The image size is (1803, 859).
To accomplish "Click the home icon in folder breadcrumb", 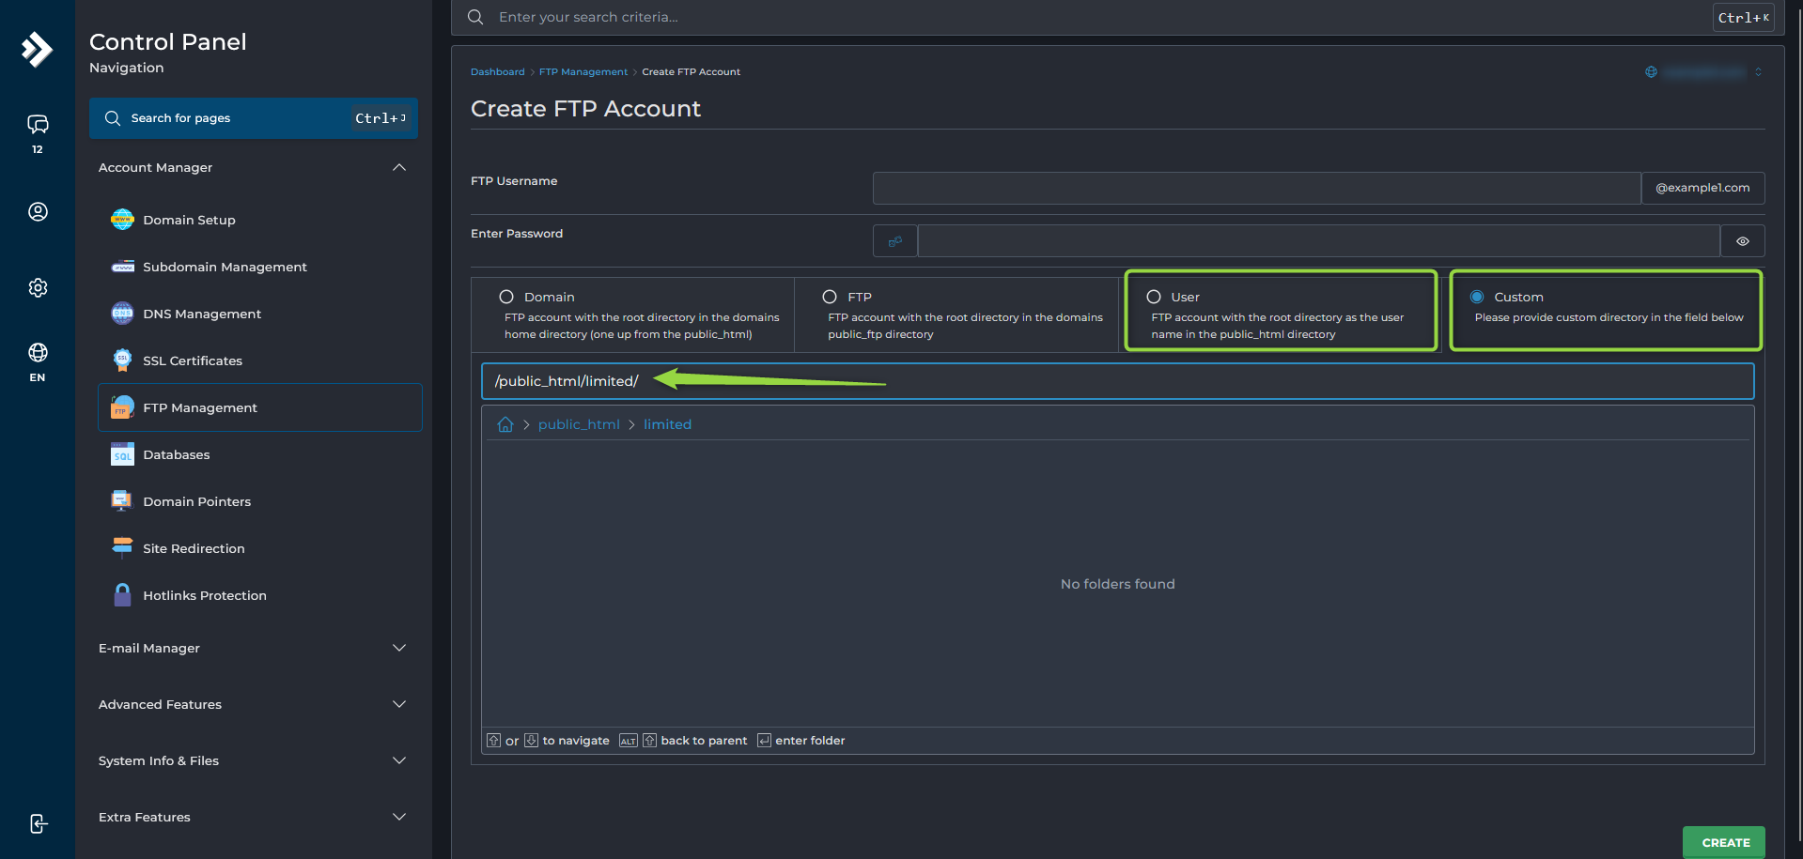I will 505,424.
